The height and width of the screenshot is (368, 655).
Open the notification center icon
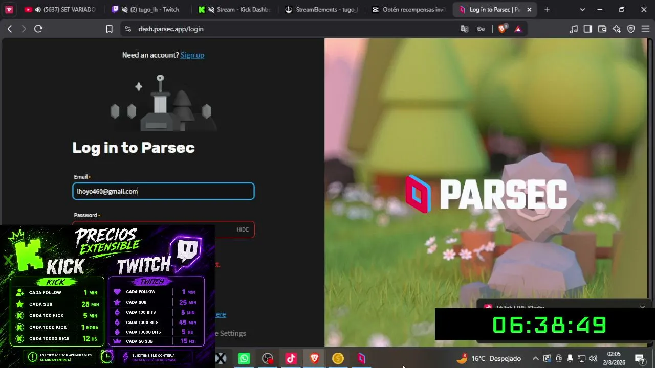(x=639, y=358)
